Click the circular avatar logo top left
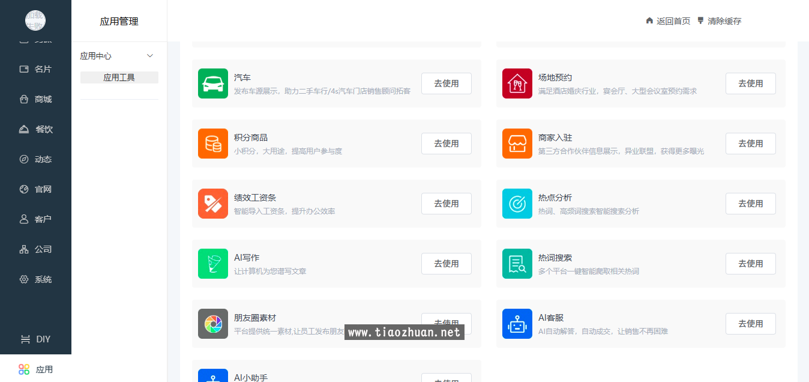Screen dimensions: 809x382 pos(35,20)
